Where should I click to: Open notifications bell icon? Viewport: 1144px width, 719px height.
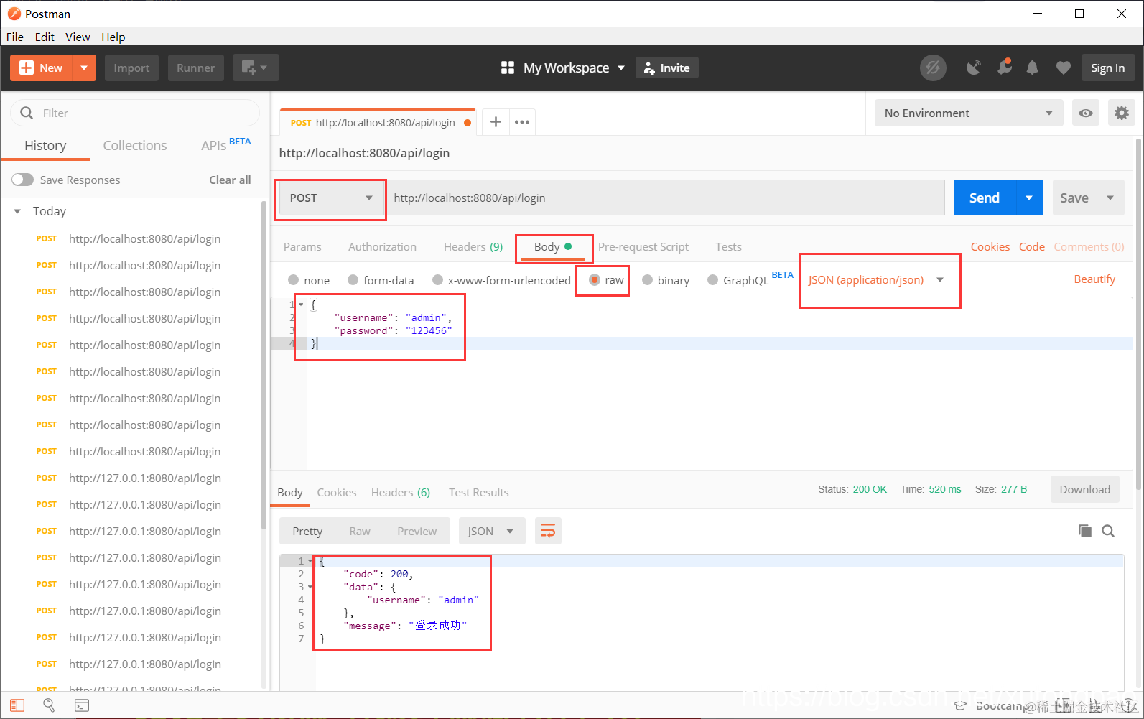pyautogui.click(x=1032, y=68)
